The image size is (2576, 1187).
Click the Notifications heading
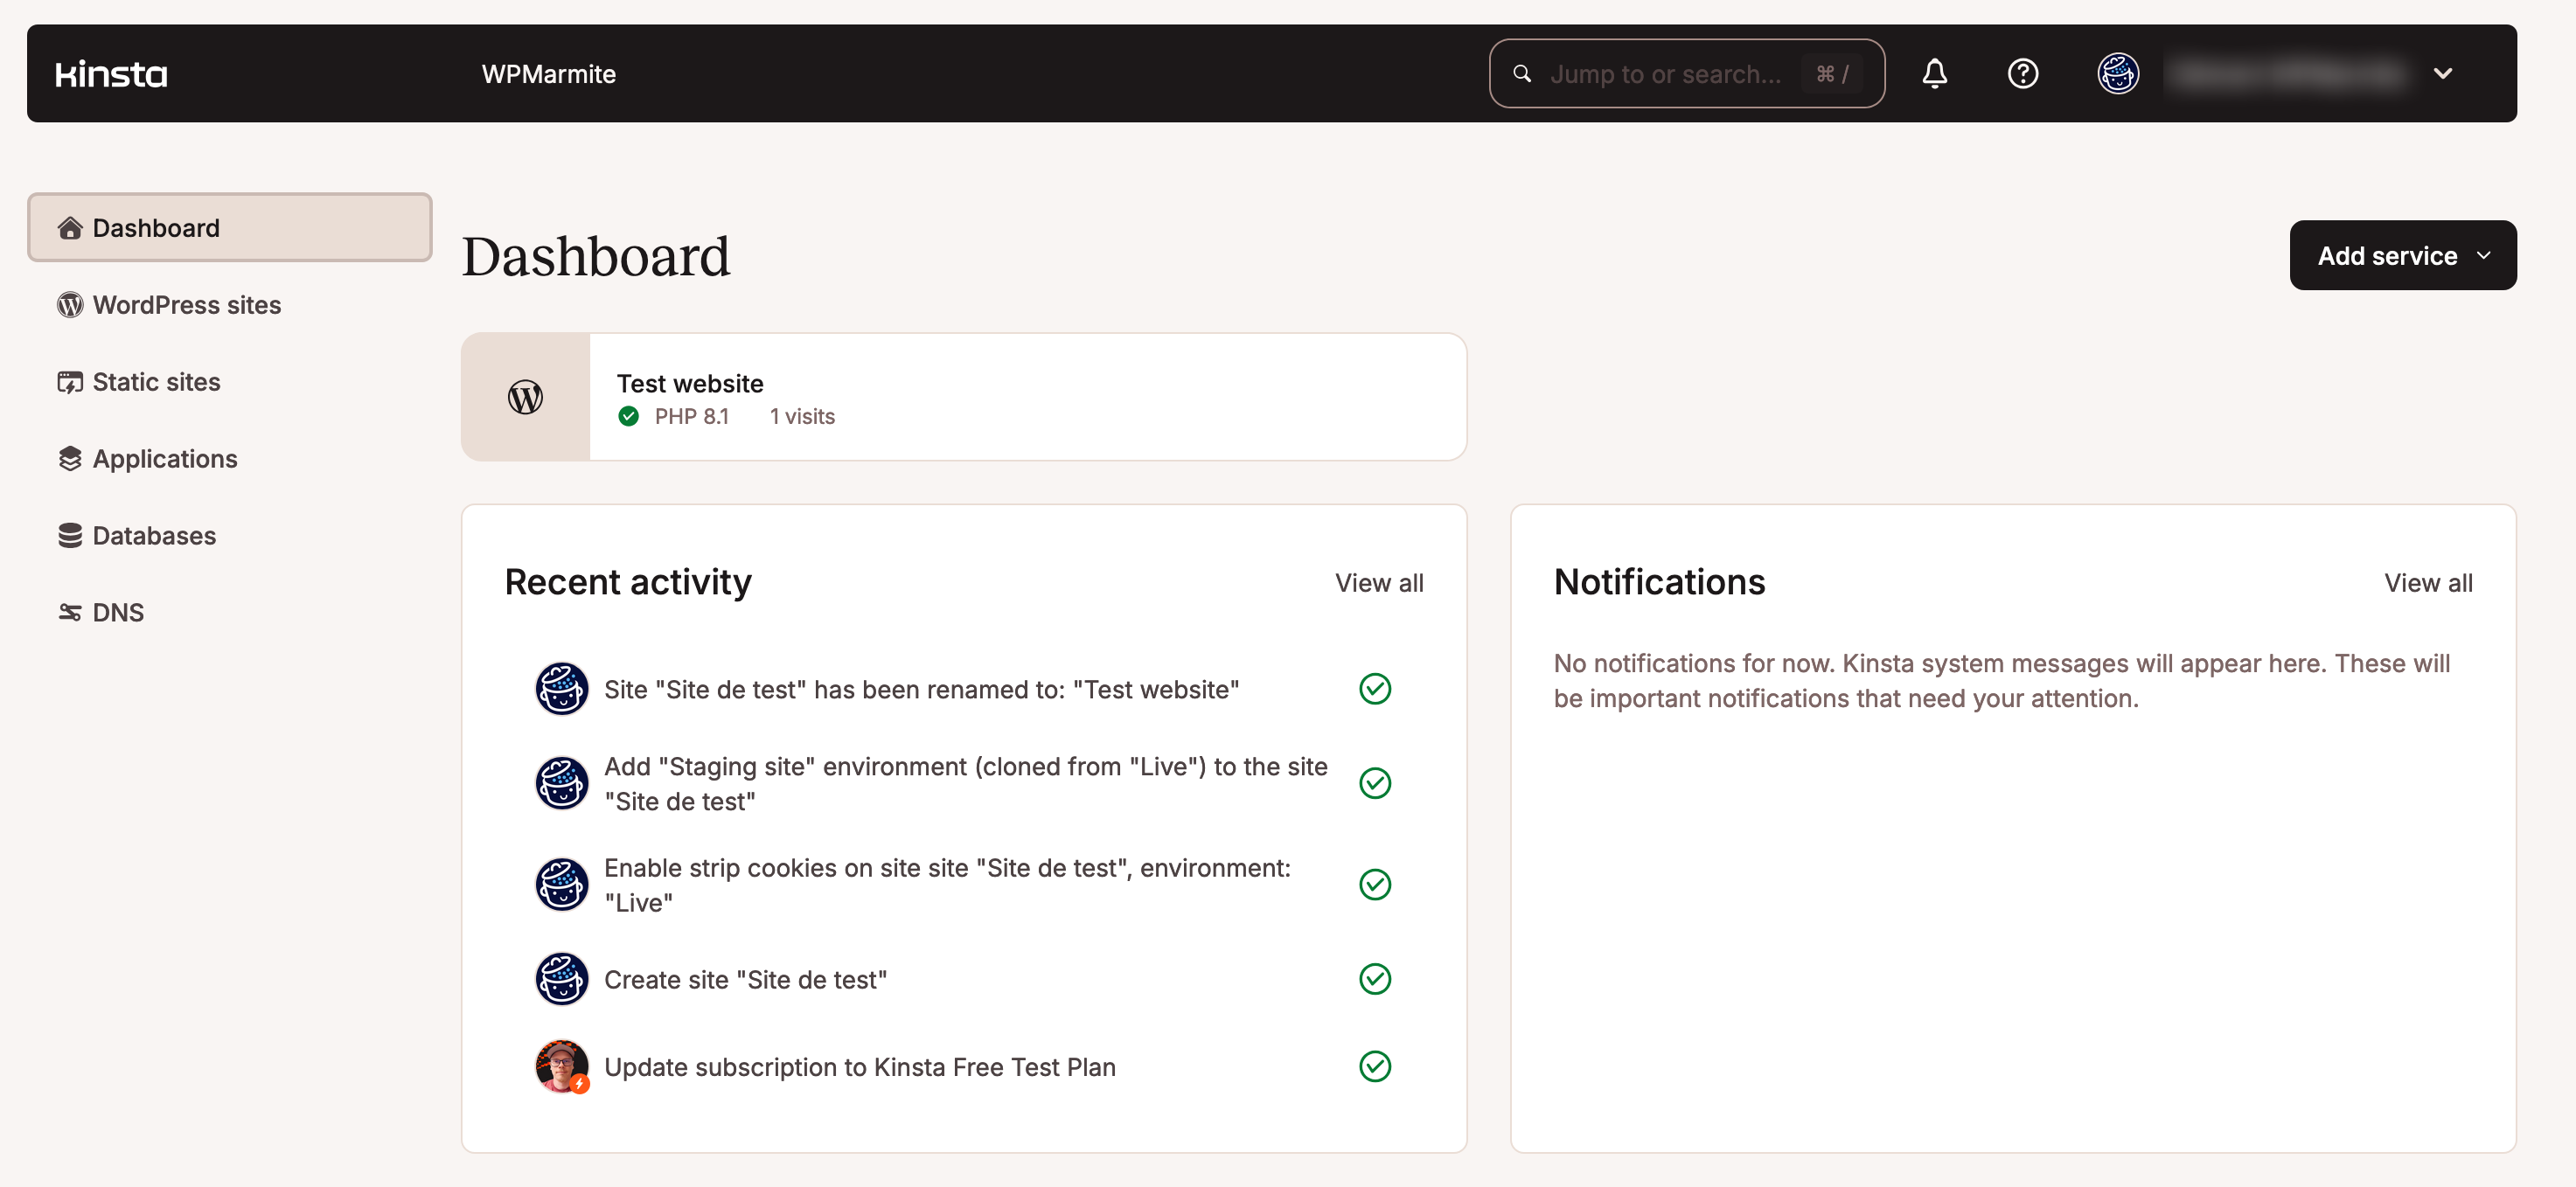tap(1659, 582)
